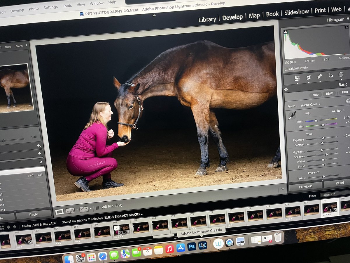Viewport: 350px width, 263px height.
Task: Open the Photo menu
Action: (x=34, y=9)
